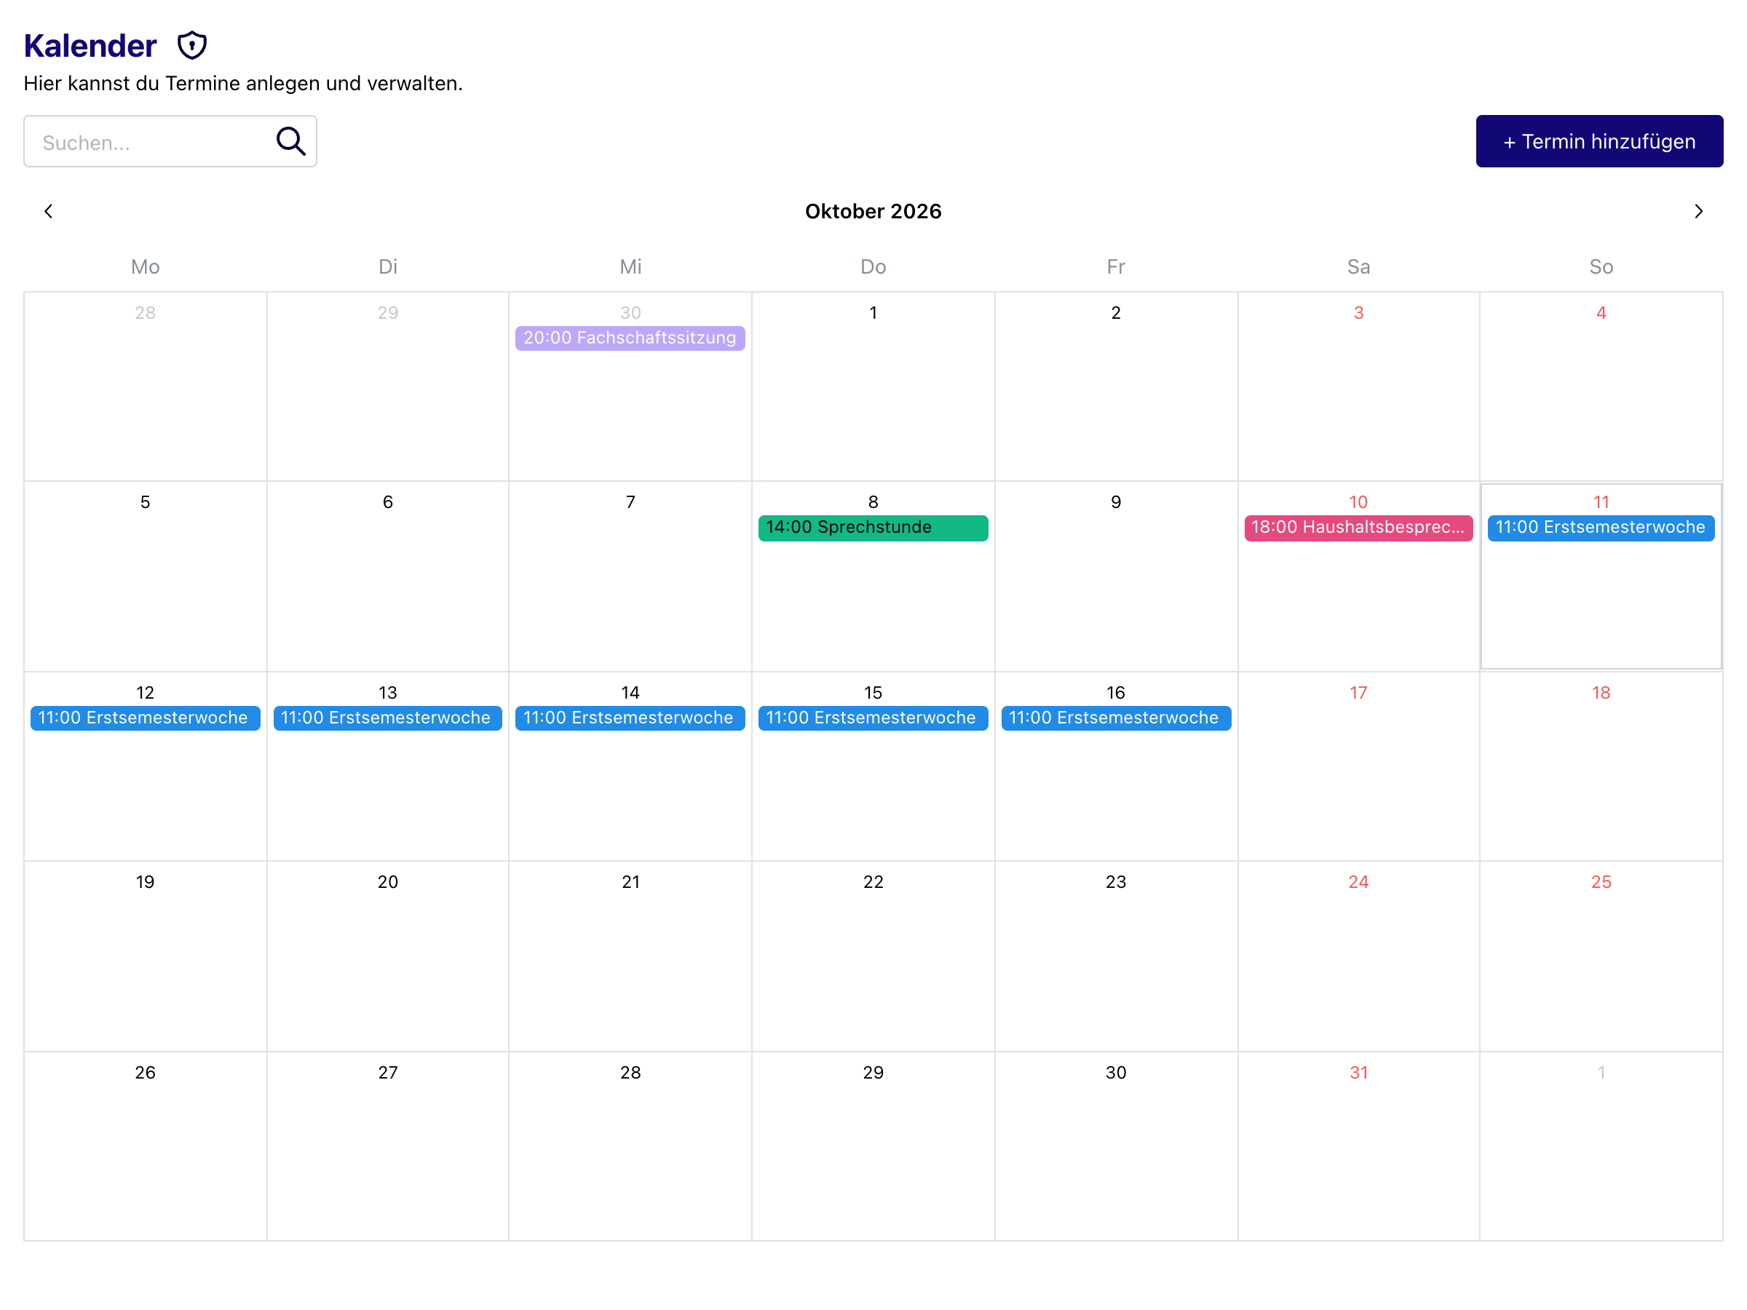The width and height of the screenshot is (1747, 1310).
Task: Select Sunday day 25
Action: 1600,956
